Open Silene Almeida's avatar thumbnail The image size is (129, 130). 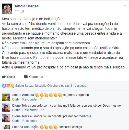6,97
